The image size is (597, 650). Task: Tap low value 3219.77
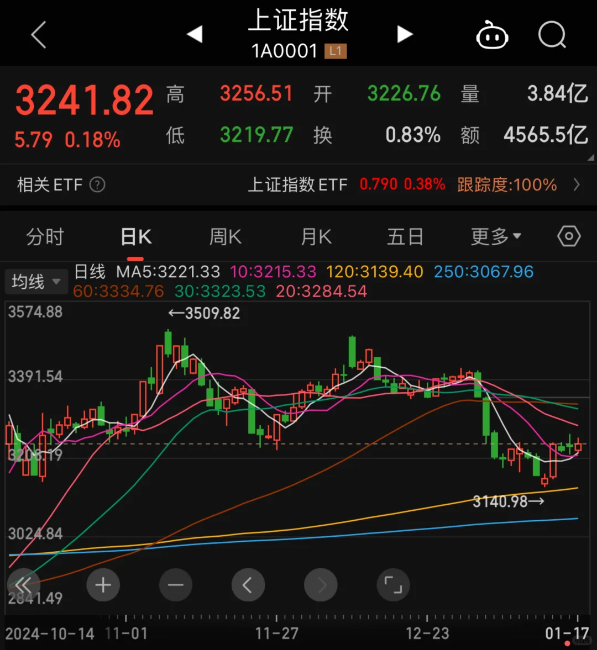click(x=256, y=135)
